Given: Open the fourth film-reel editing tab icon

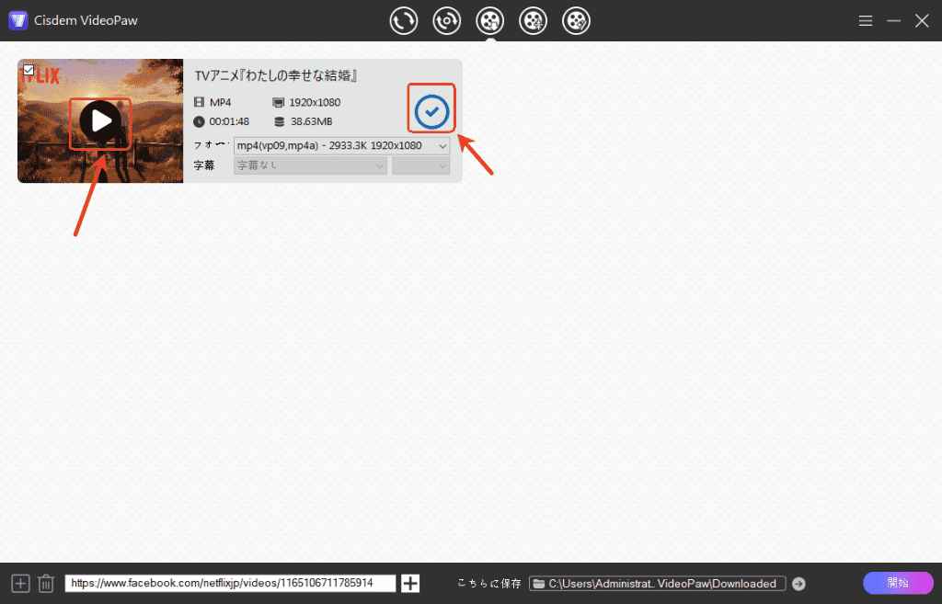Looking at the screenshot, I should (533, 21).
